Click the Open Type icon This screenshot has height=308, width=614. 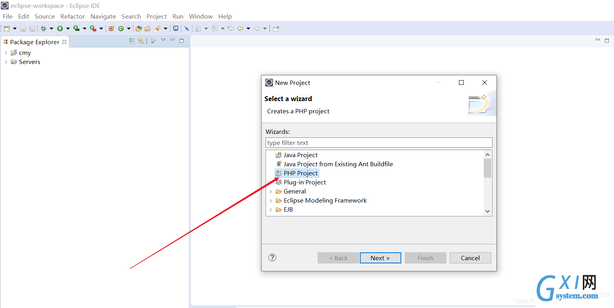[139, 28]
